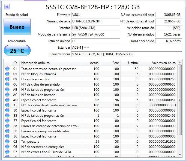186x161 pixels.
Task: Click status circle for N.º de bloques retirados
Action: pyautogui.click(x=7, y=74)
